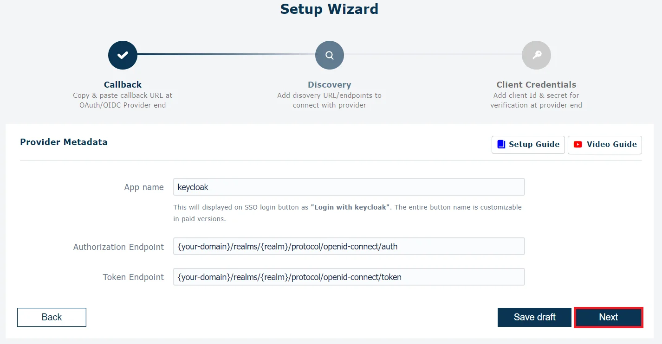The width and height of the screenshot is (662, 344).
Task: Click into the Authorization Endpoint field
Action: click(349, 246)
